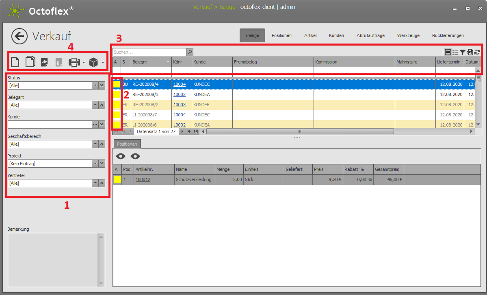Export the table with the XLS icon

coord(470,52)
